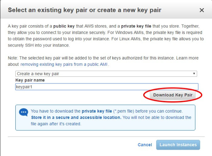Viewport: 212px width, 156px height.
Task: Click the dropdown arrow of the key pair selector
Action: tap(194, 74)
